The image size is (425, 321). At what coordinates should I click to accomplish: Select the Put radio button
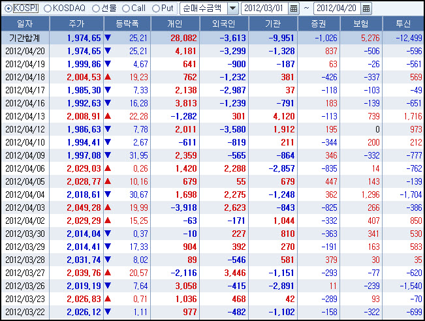coord(156,8)
